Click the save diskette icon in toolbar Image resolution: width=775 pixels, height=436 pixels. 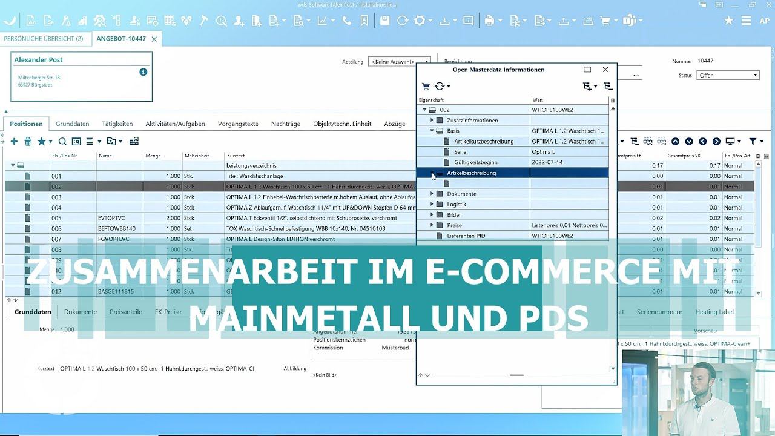(384, 21)
